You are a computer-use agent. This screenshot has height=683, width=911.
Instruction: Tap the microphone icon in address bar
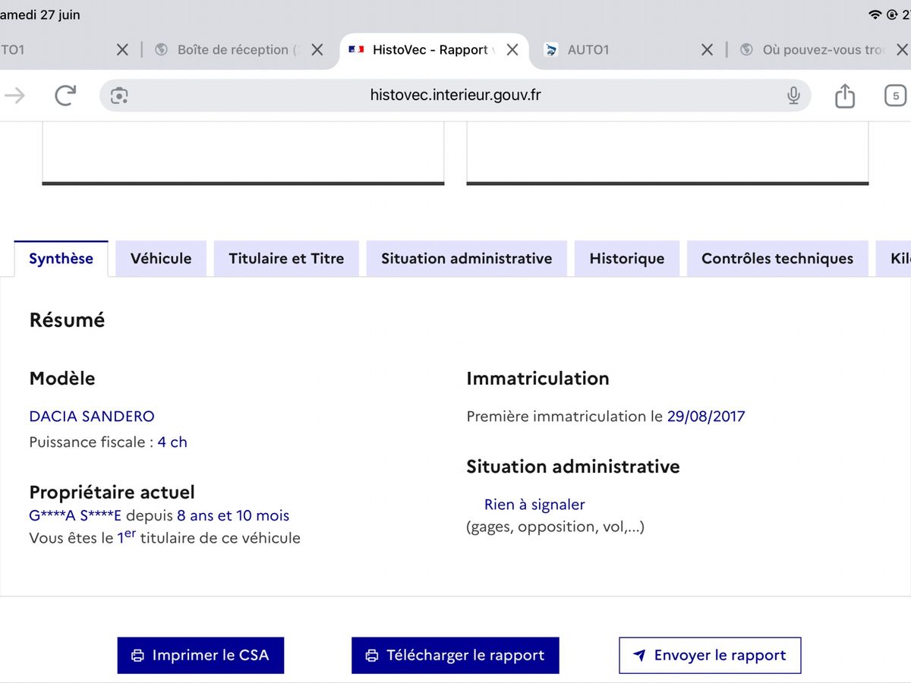coord(793,95)
